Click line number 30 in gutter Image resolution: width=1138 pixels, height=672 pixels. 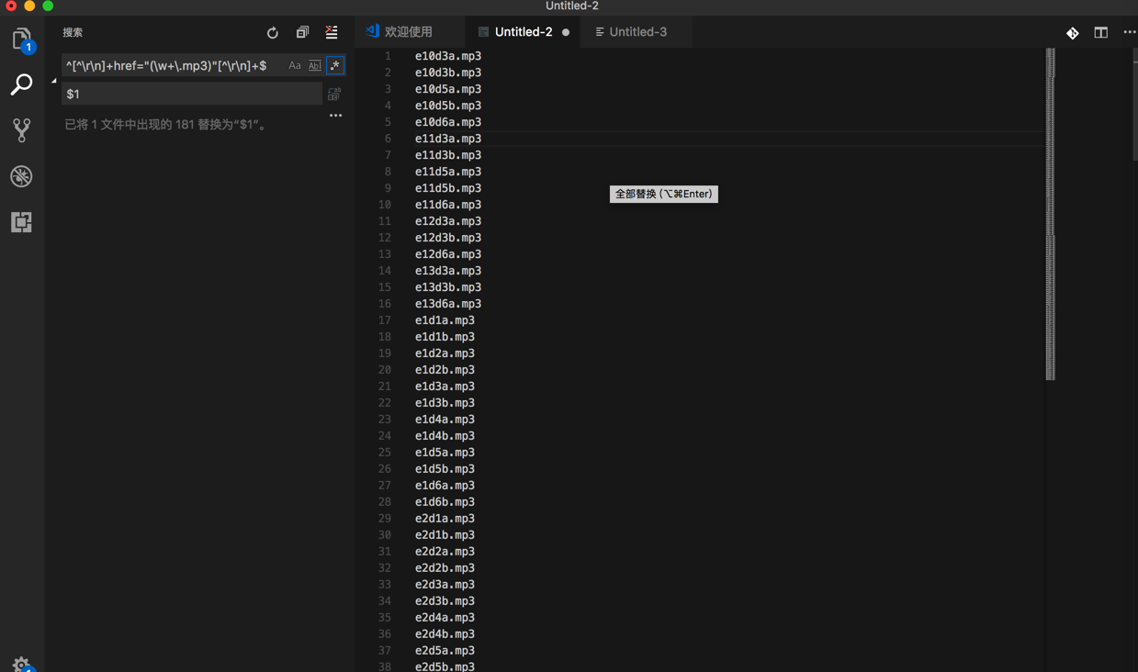[385, 535]
